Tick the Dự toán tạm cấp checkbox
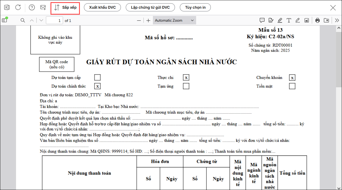The height and width of the screenshot is (190, 342). (x=97, y=78)
